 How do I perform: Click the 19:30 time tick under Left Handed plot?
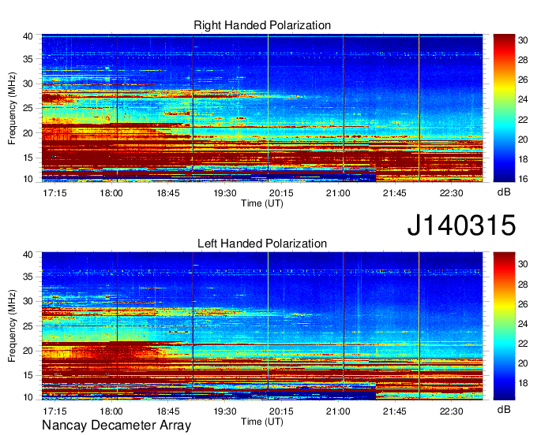[225, 411]
